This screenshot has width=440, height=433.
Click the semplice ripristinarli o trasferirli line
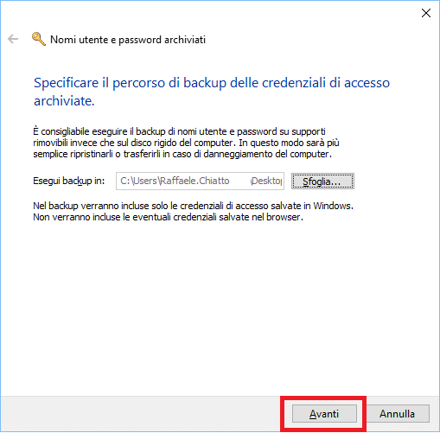click(182, 154)
